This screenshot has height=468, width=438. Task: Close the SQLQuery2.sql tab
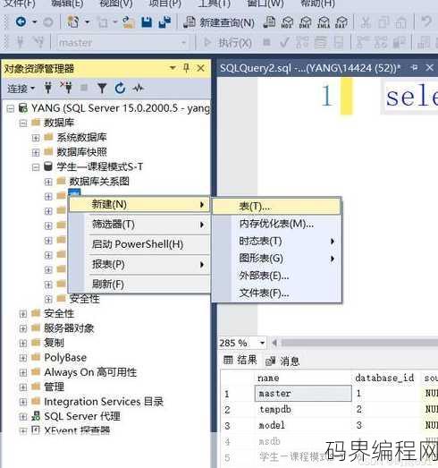point(429,68)
